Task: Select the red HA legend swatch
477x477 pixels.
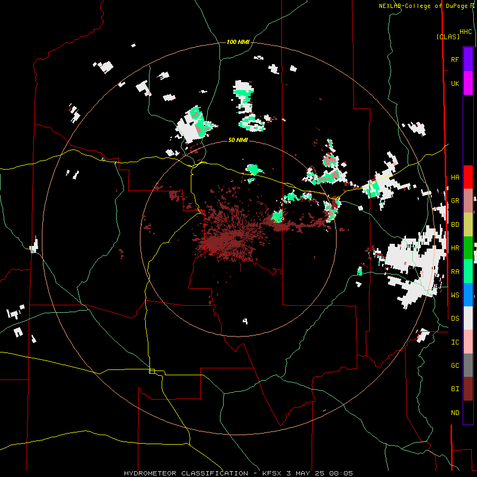Action: point(468,177)
